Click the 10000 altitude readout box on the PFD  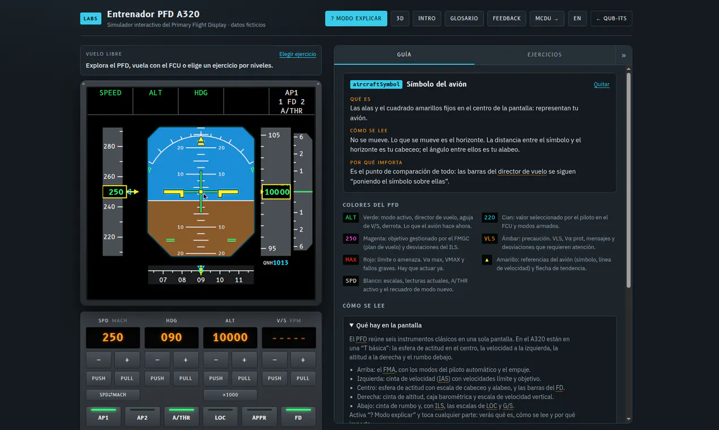(x=277, y=192)
